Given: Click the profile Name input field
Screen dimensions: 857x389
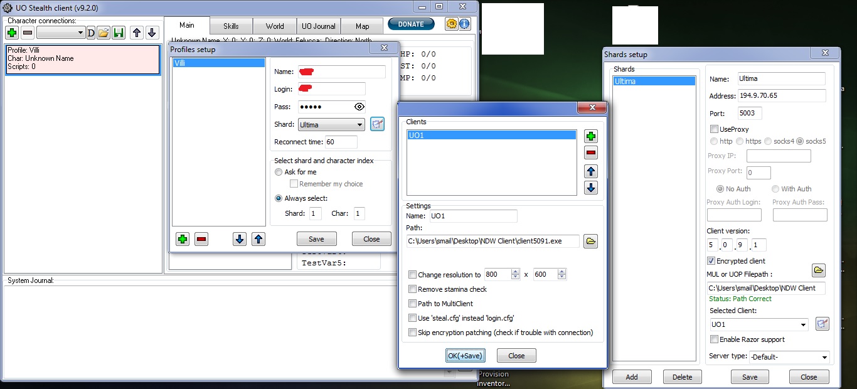Looking at the screenshot, I should coord(342,72).
